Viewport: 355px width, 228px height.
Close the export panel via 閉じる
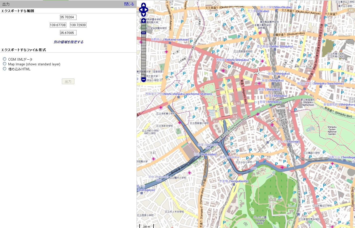pos(129,4)
